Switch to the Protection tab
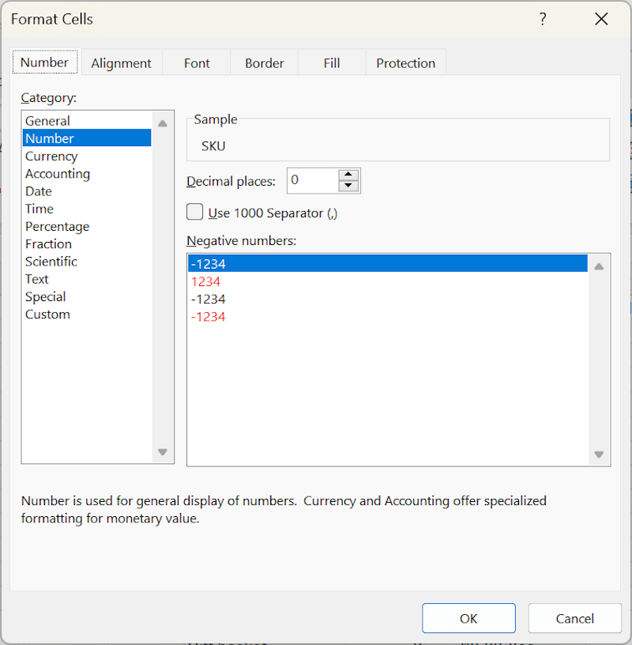 coord(405,63)
